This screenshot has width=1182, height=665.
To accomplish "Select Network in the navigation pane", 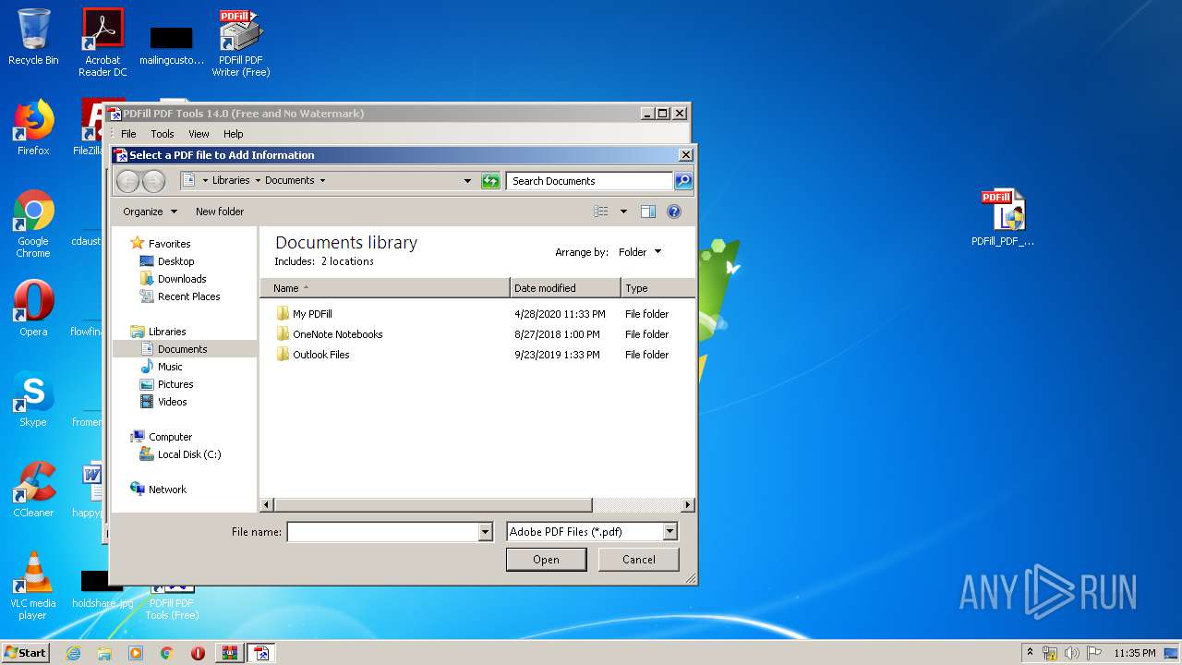I will (167, 490).
